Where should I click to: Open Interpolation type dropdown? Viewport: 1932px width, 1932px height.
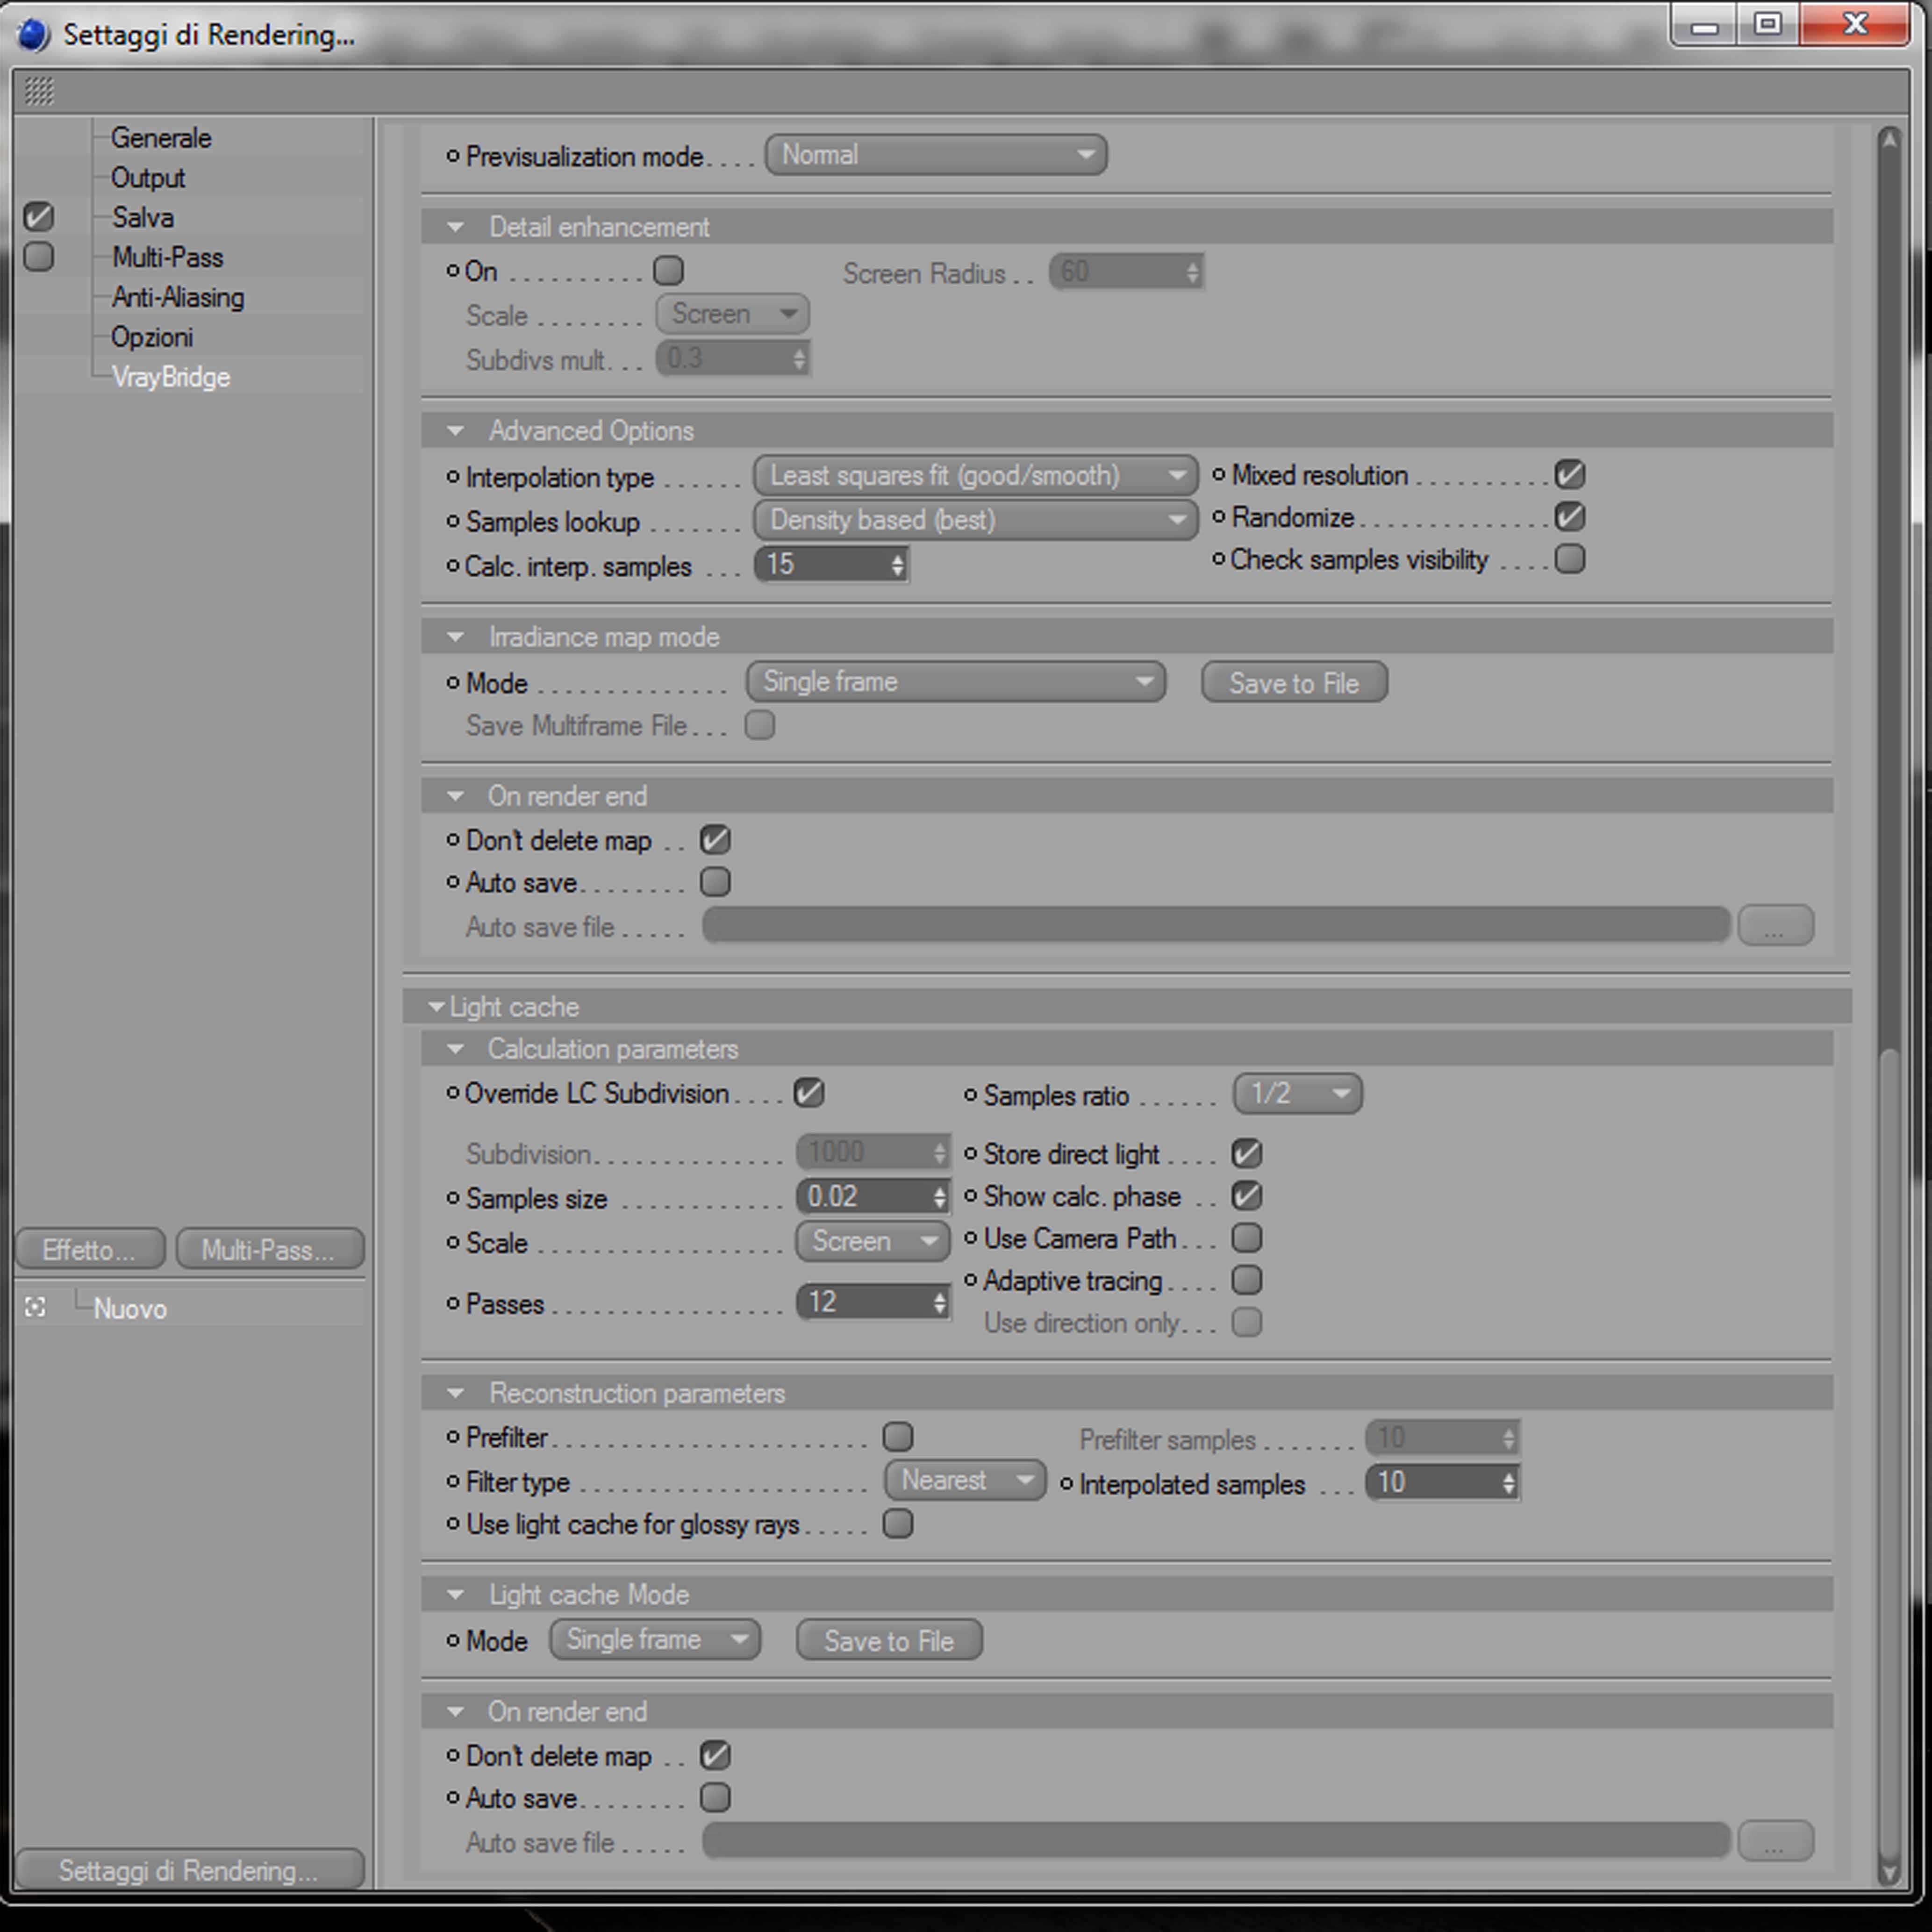(974, 476)
